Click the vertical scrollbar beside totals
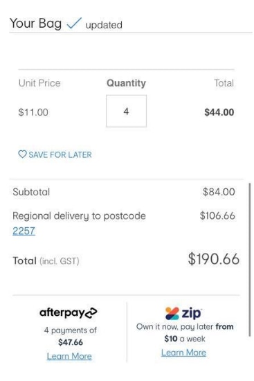 249,260
